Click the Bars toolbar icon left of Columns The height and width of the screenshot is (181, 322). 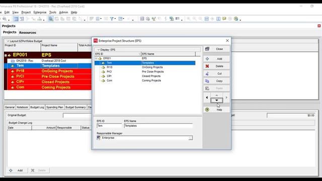coord(92,19)
